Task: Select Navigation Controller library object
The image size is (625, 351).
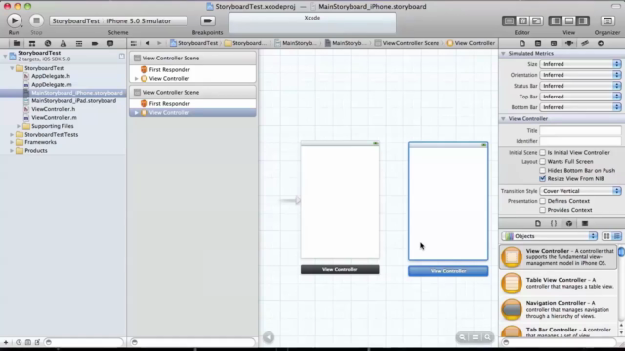Action: tap(559, 310)
